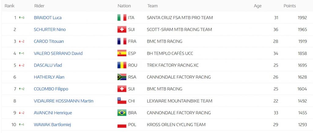Click the Poland flag icon
This screenshot has width=313, height=133.
pyautogui.click(x=122, y=125)
